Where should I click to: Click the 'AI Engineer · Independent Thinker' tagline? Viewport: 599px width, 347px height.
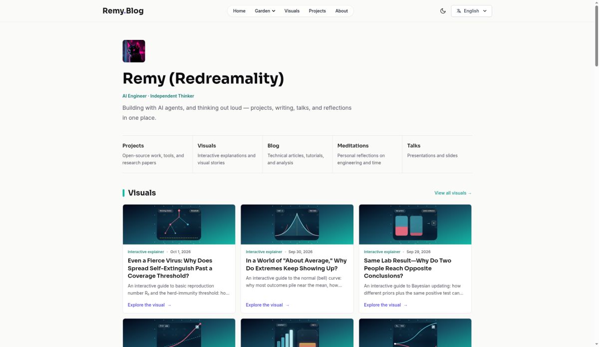click(158, 96)
